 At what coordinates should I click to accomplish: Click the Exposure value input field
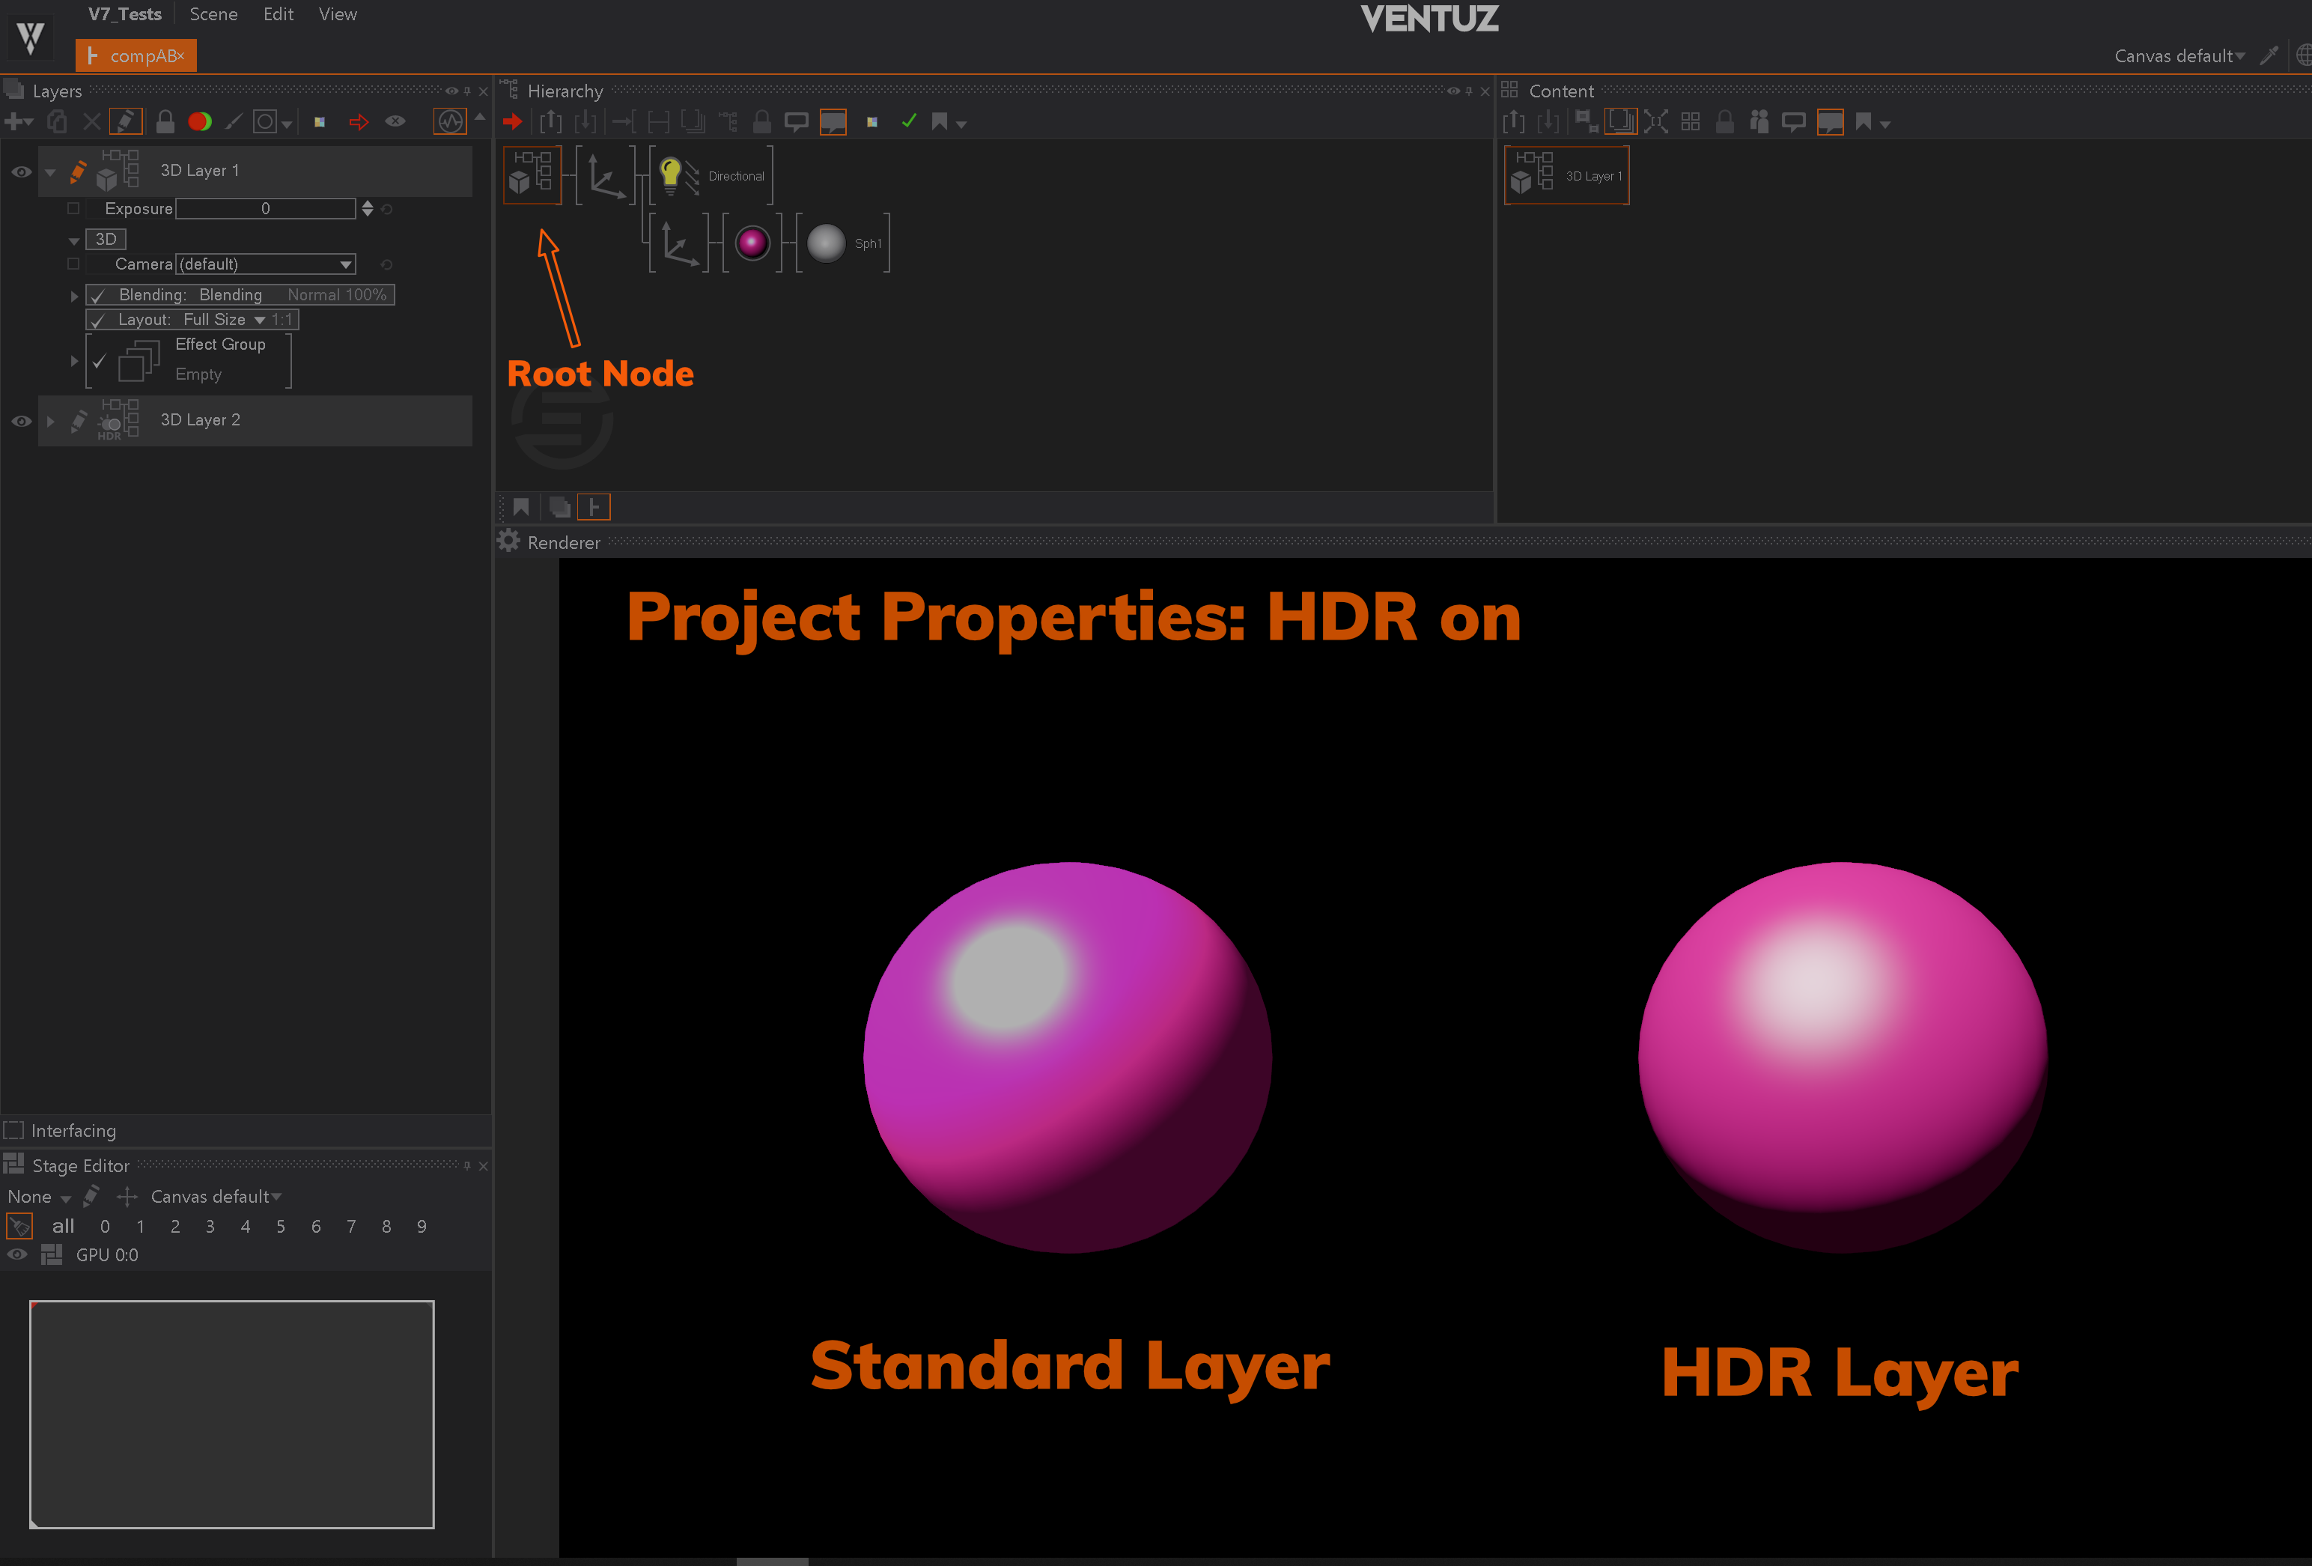coord(264,209)
